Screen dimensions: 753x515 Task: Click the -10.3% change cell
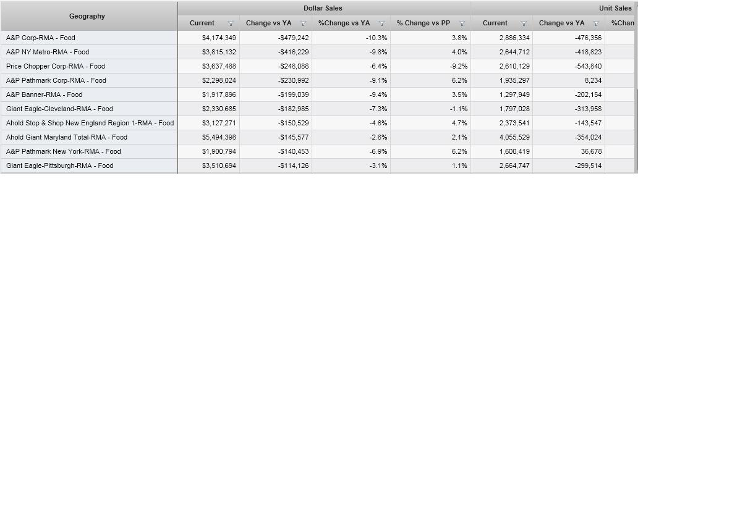pos(376,38)
